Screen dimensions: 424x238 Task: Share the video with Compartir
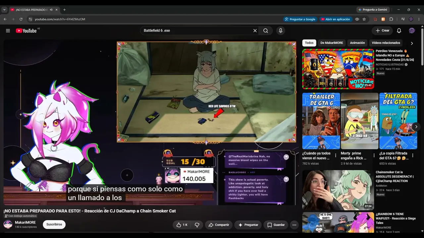219,225
